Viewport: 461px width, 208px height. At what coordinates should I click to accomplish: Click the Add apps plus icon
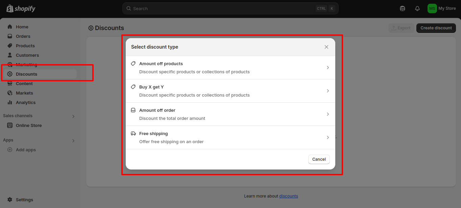tap(10, 150)
